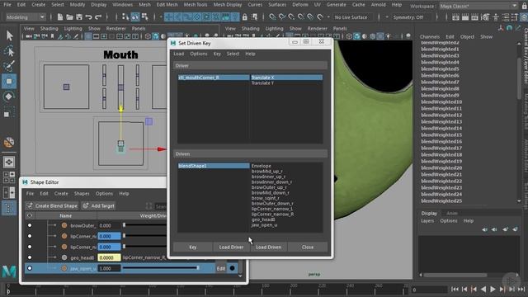Toggle snap to curves magnet icon
The image size is (528, 297).
[282, 16]
